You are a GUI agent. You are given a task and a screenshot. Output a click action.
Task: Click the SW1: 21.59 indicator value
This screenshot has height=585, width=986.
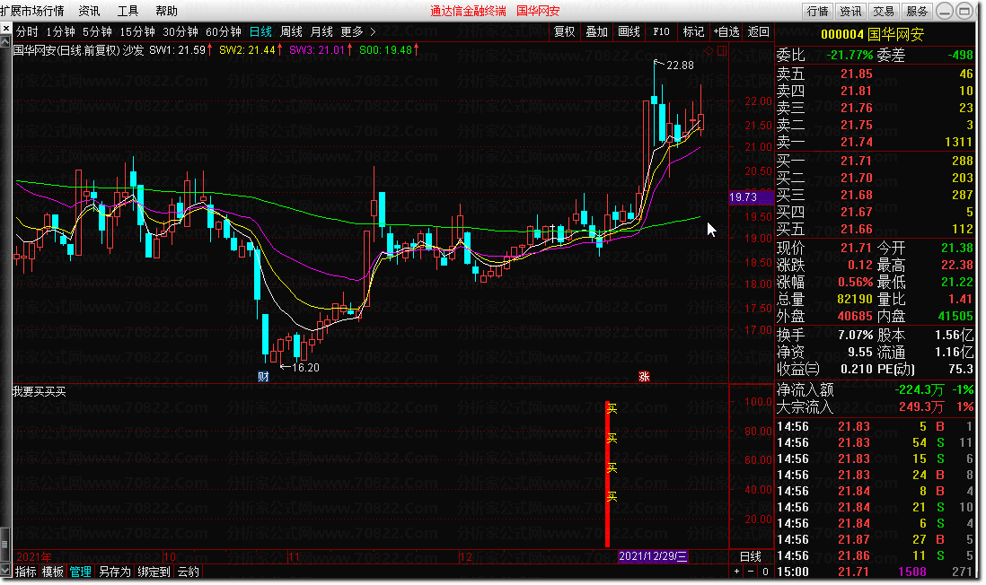[x=180, y=49]
